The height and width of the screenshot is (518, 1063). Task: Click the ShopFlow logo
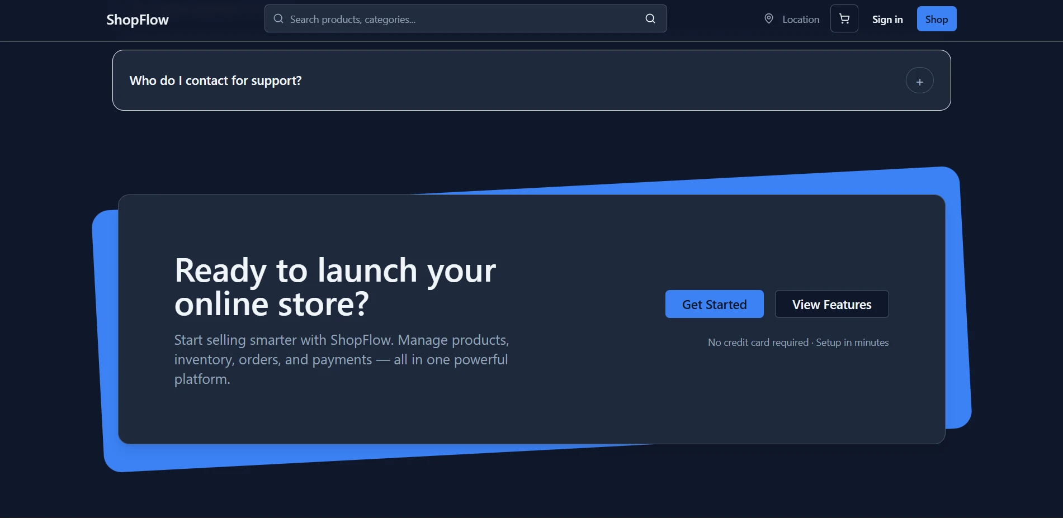[x=138, y=20]
